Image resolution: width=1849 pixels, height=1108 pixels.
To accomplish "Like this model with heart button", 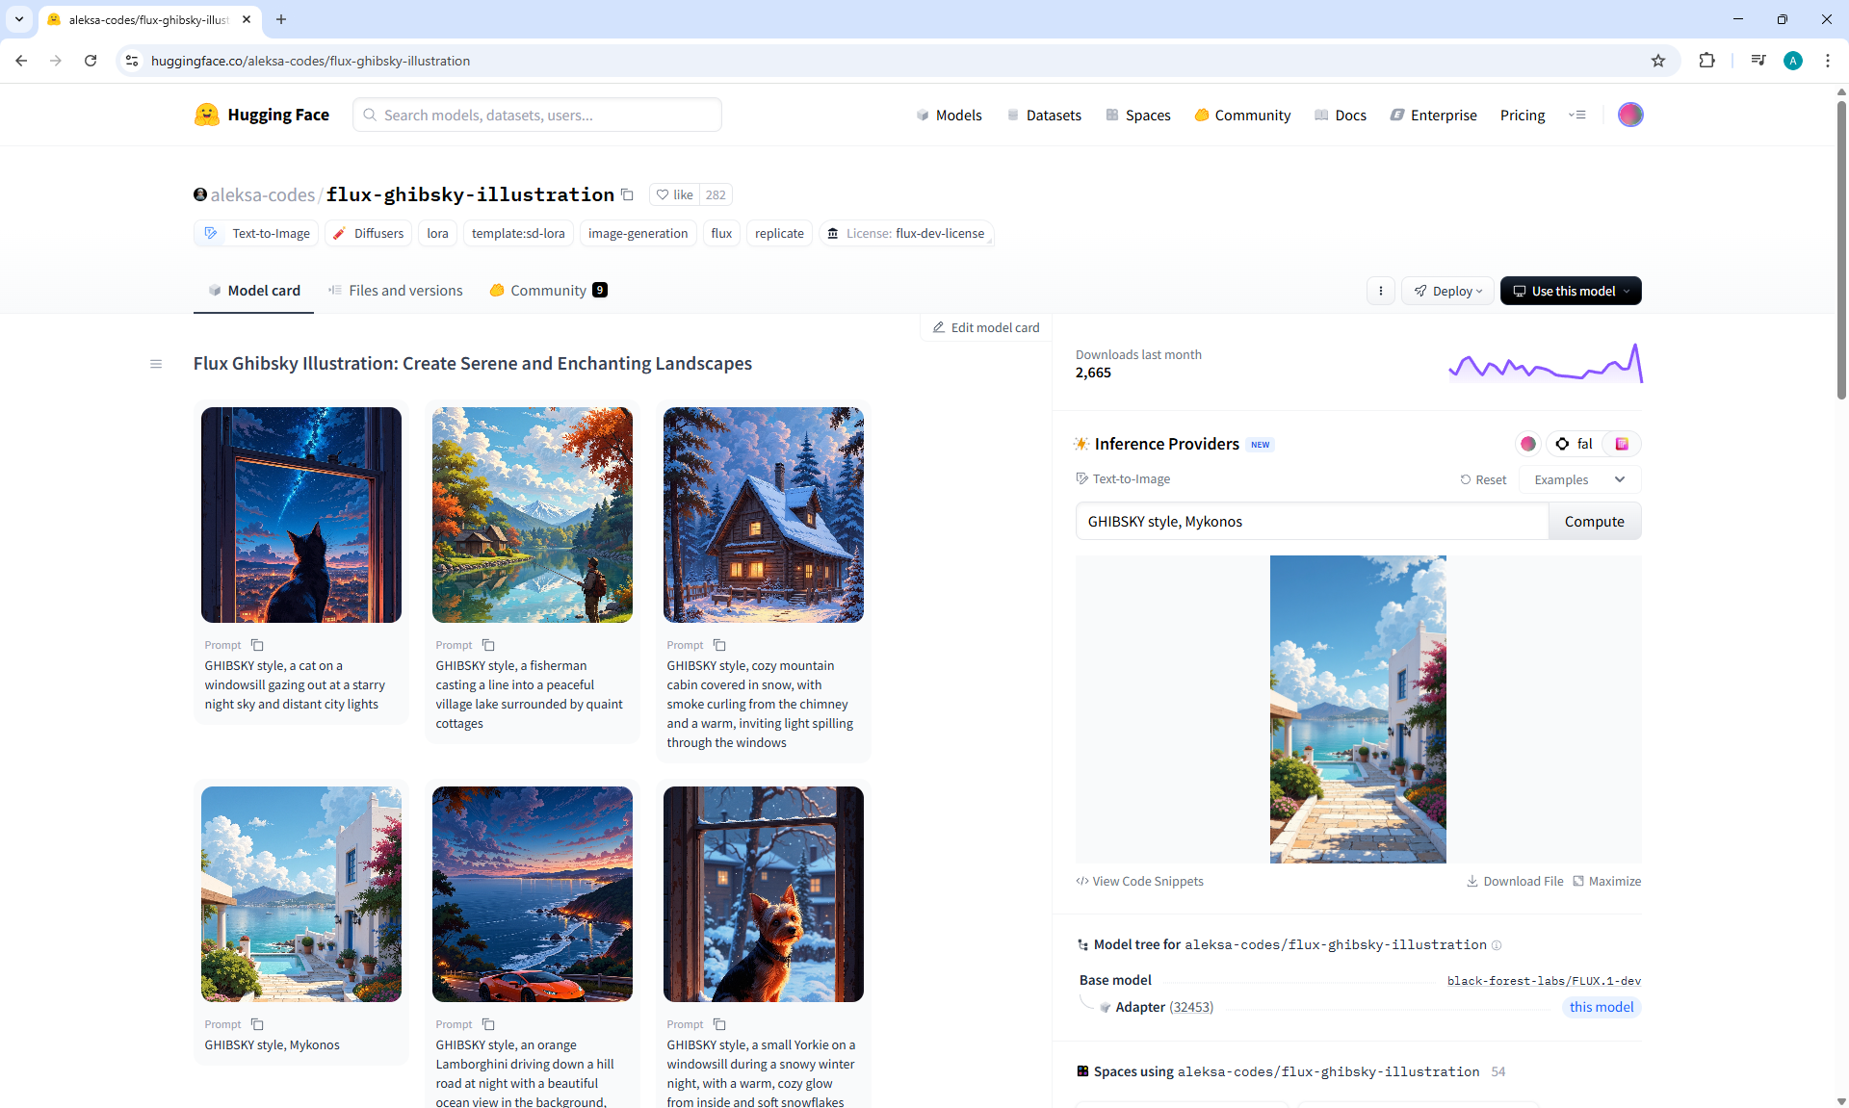I will point(674,194).
